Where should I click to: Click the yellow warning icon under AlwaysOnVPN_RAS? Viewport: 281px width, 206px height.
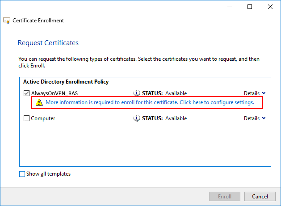[x=39, y=102]
